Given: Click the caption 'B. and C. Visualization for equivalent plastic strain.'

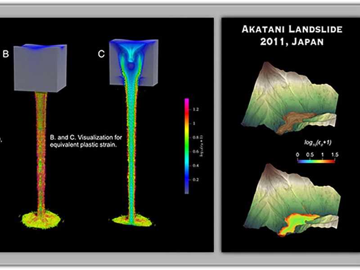Looking at the screenshot, I should click(86, 141).
